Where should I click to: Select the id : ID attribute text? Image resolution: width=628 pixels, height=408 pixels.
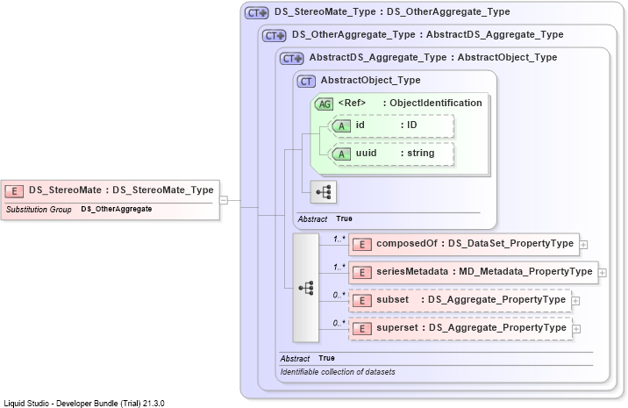[x=387, y=125]
